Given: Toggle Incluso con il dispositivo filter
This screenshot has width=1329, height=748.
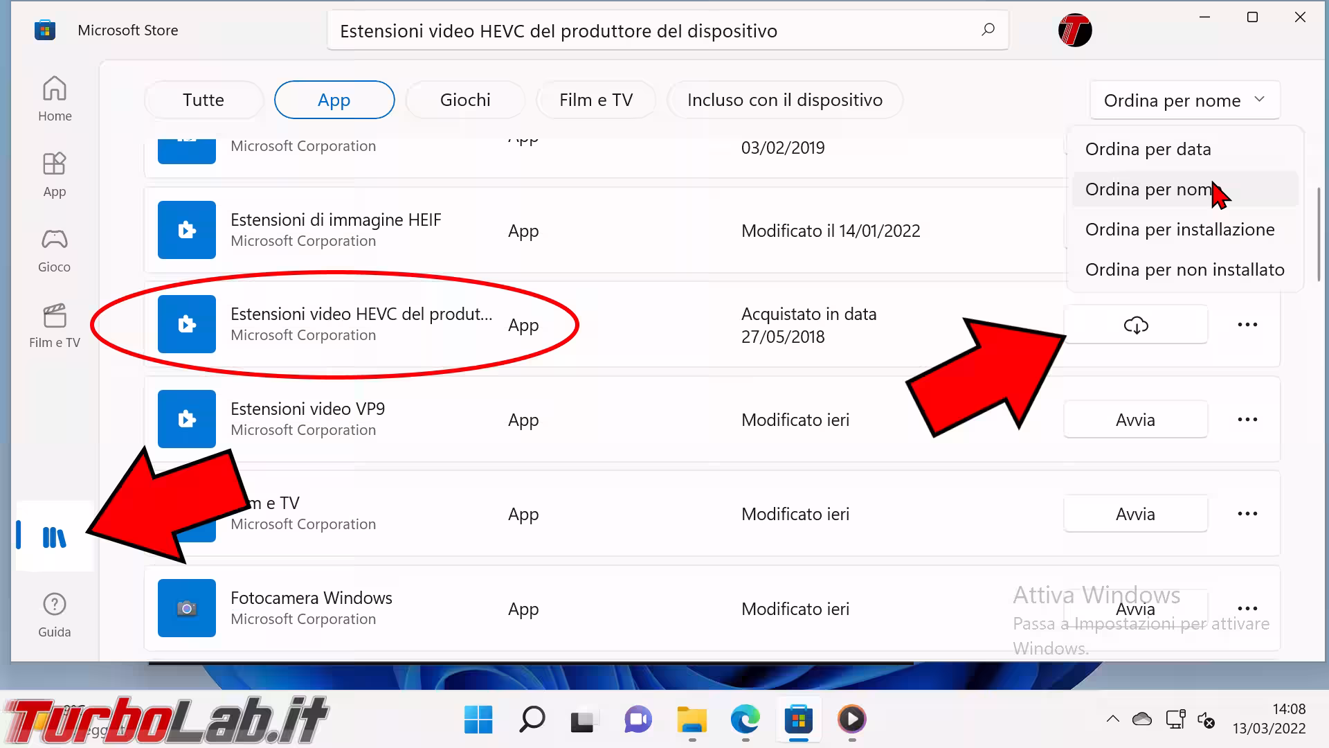Looking at the screenshot, I should (784, 100).
